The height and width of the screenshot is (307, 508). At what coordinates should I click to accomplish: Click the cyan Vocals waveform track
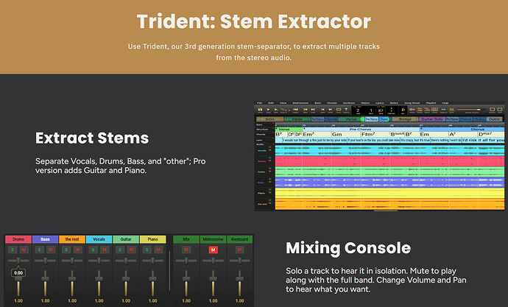pos(389,150)
